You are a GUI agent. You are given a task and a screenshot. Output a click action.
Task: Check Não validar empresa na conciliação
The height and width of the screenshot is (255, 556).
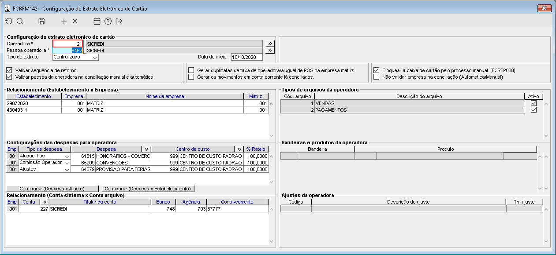pyautogui.click(x=377, y=77)
